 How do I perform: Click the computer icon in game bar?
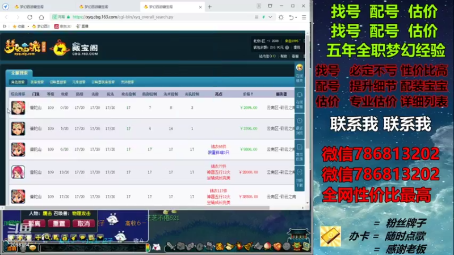(x=306, y=246)
